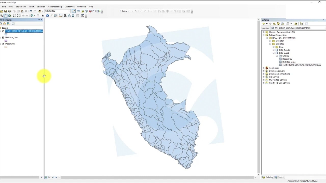The height and width of the screenshot is (183, 326).
Task: Expand the CAPAS feature dataset
Action: [277, 56]
